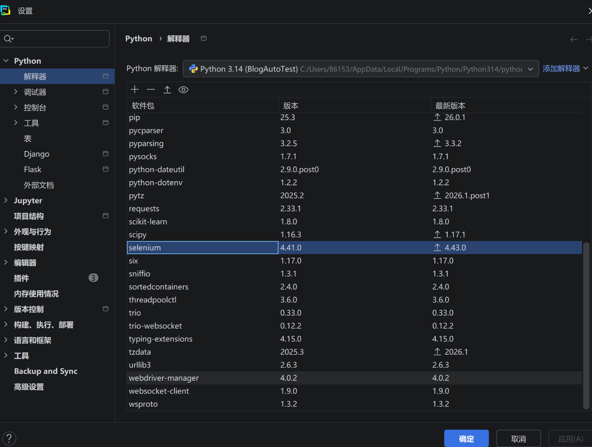Click the project icon on 控制台 row
Image resolution: width=592 pixels, height=447 pixels.
click(106, 107)
